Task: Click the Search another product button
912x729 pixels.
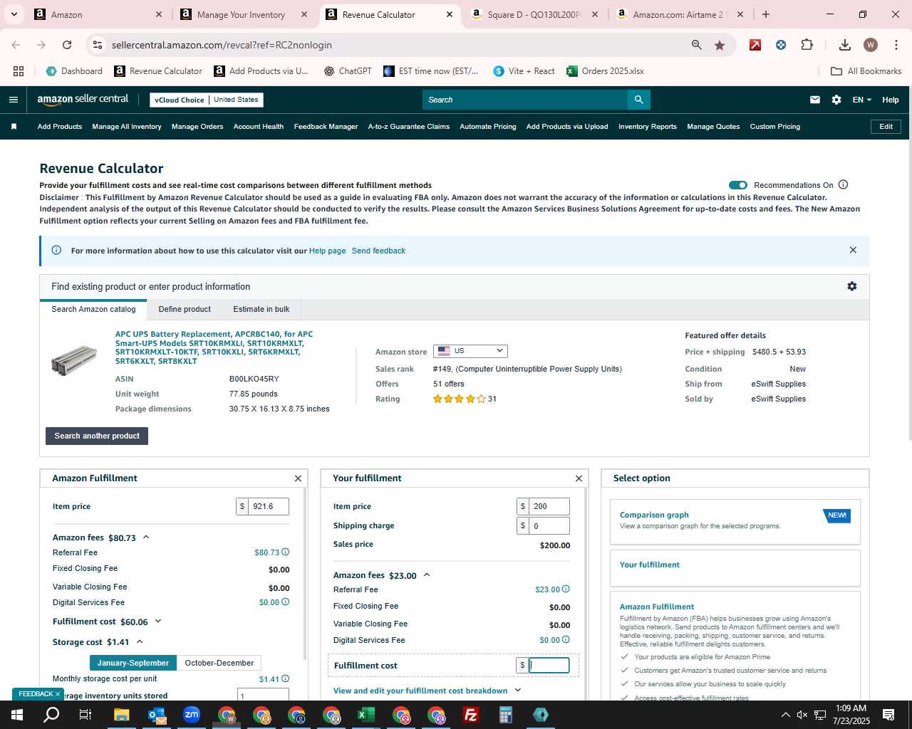Action: (97, 436)
